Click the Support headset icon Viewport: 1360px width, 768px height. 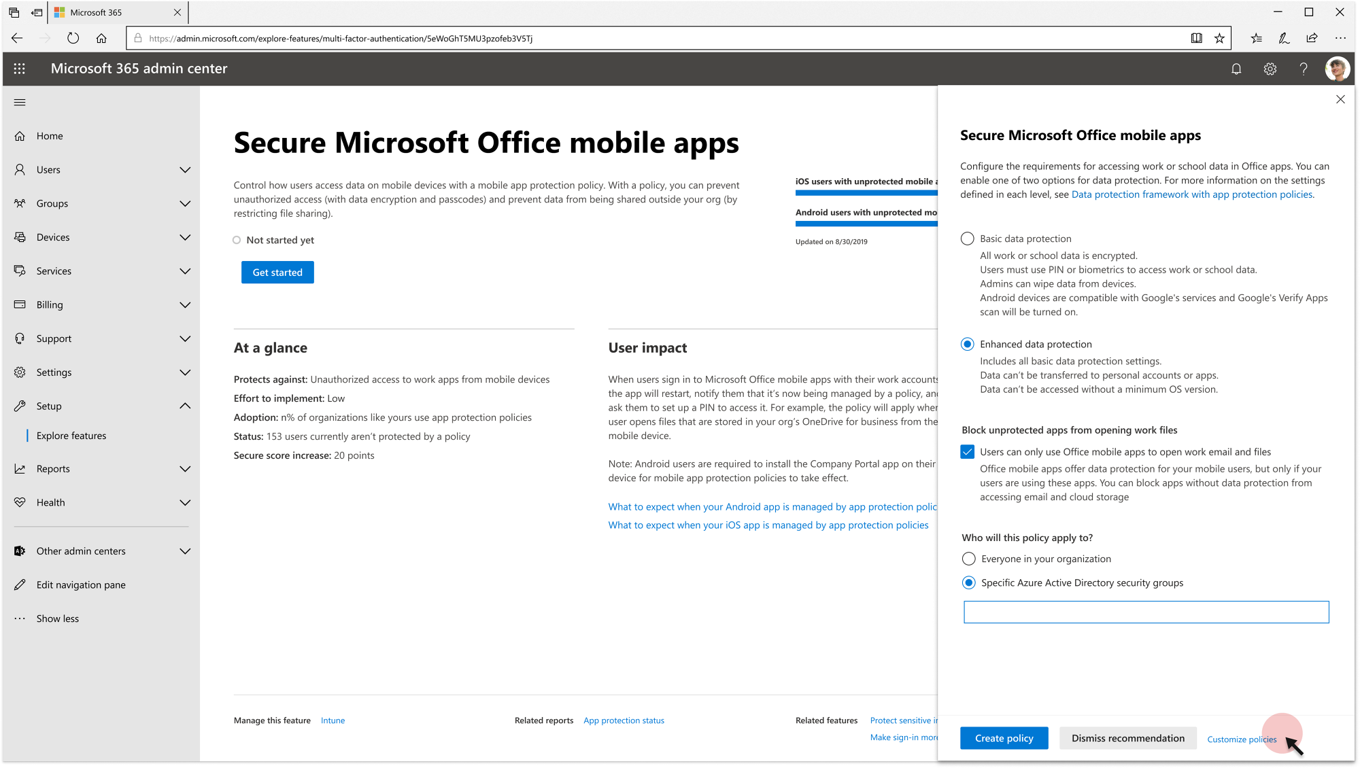pos(21,338)
